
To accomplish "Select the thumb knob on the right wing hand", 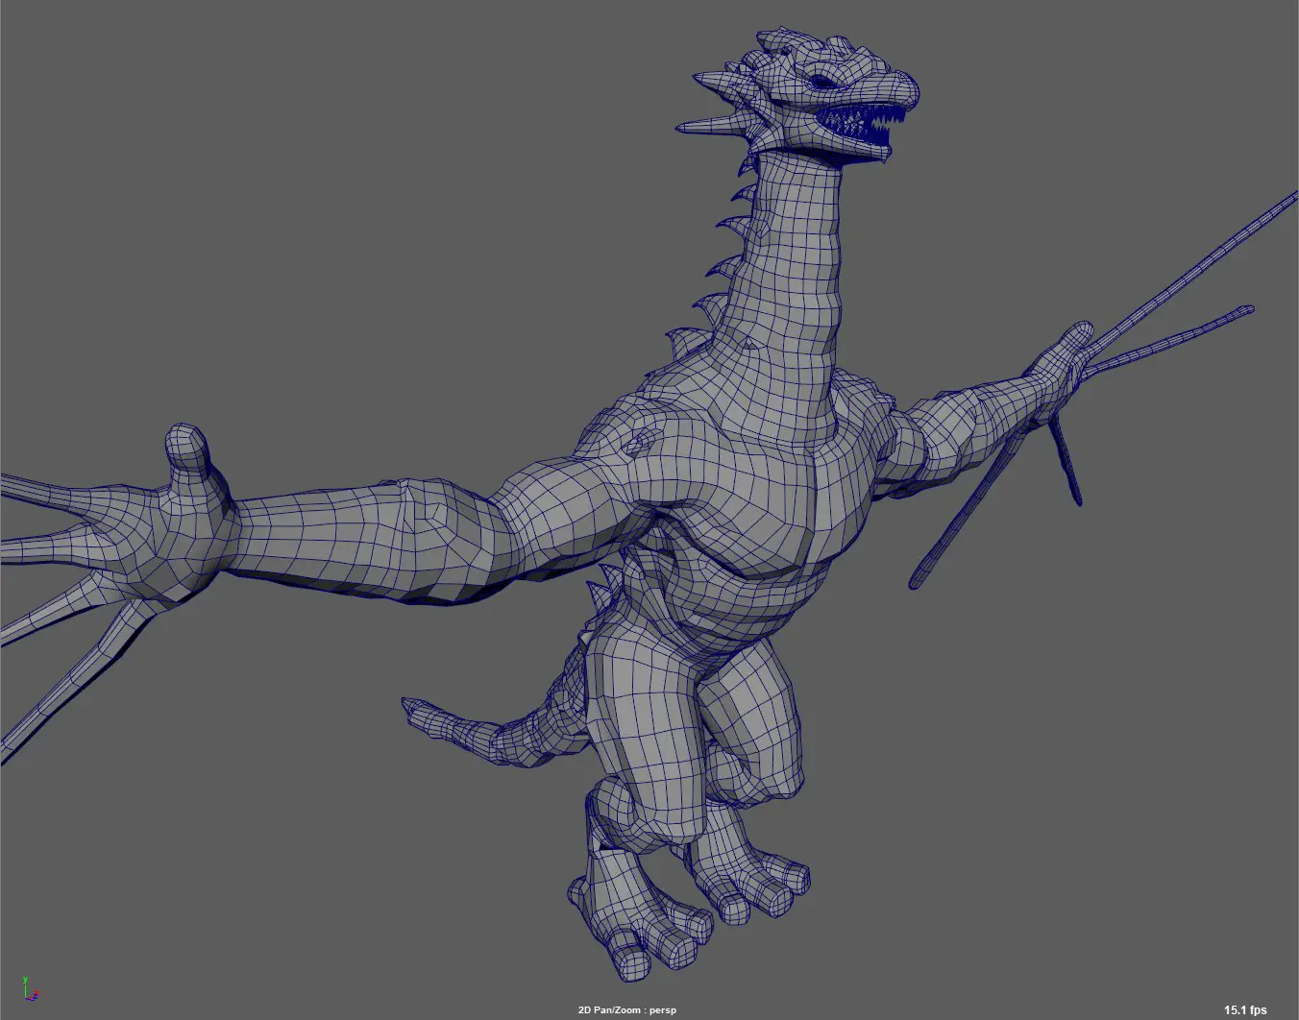I will point(1076,338).
